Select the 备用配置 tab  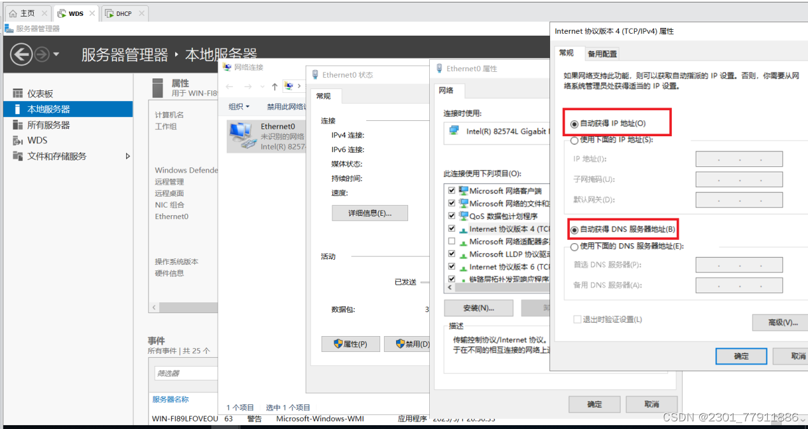pyautogui.click(x=602, y=54)
